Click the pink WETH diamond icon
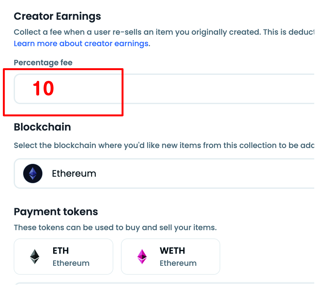324x290 pixels. 142,256
